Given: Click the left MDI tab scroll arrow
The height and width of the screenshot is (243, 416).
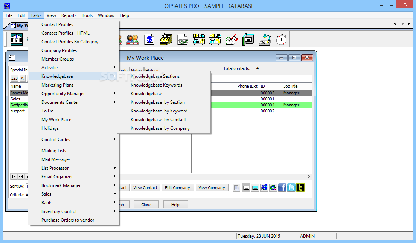Looking at the screenshot, I should coord(395,24).
